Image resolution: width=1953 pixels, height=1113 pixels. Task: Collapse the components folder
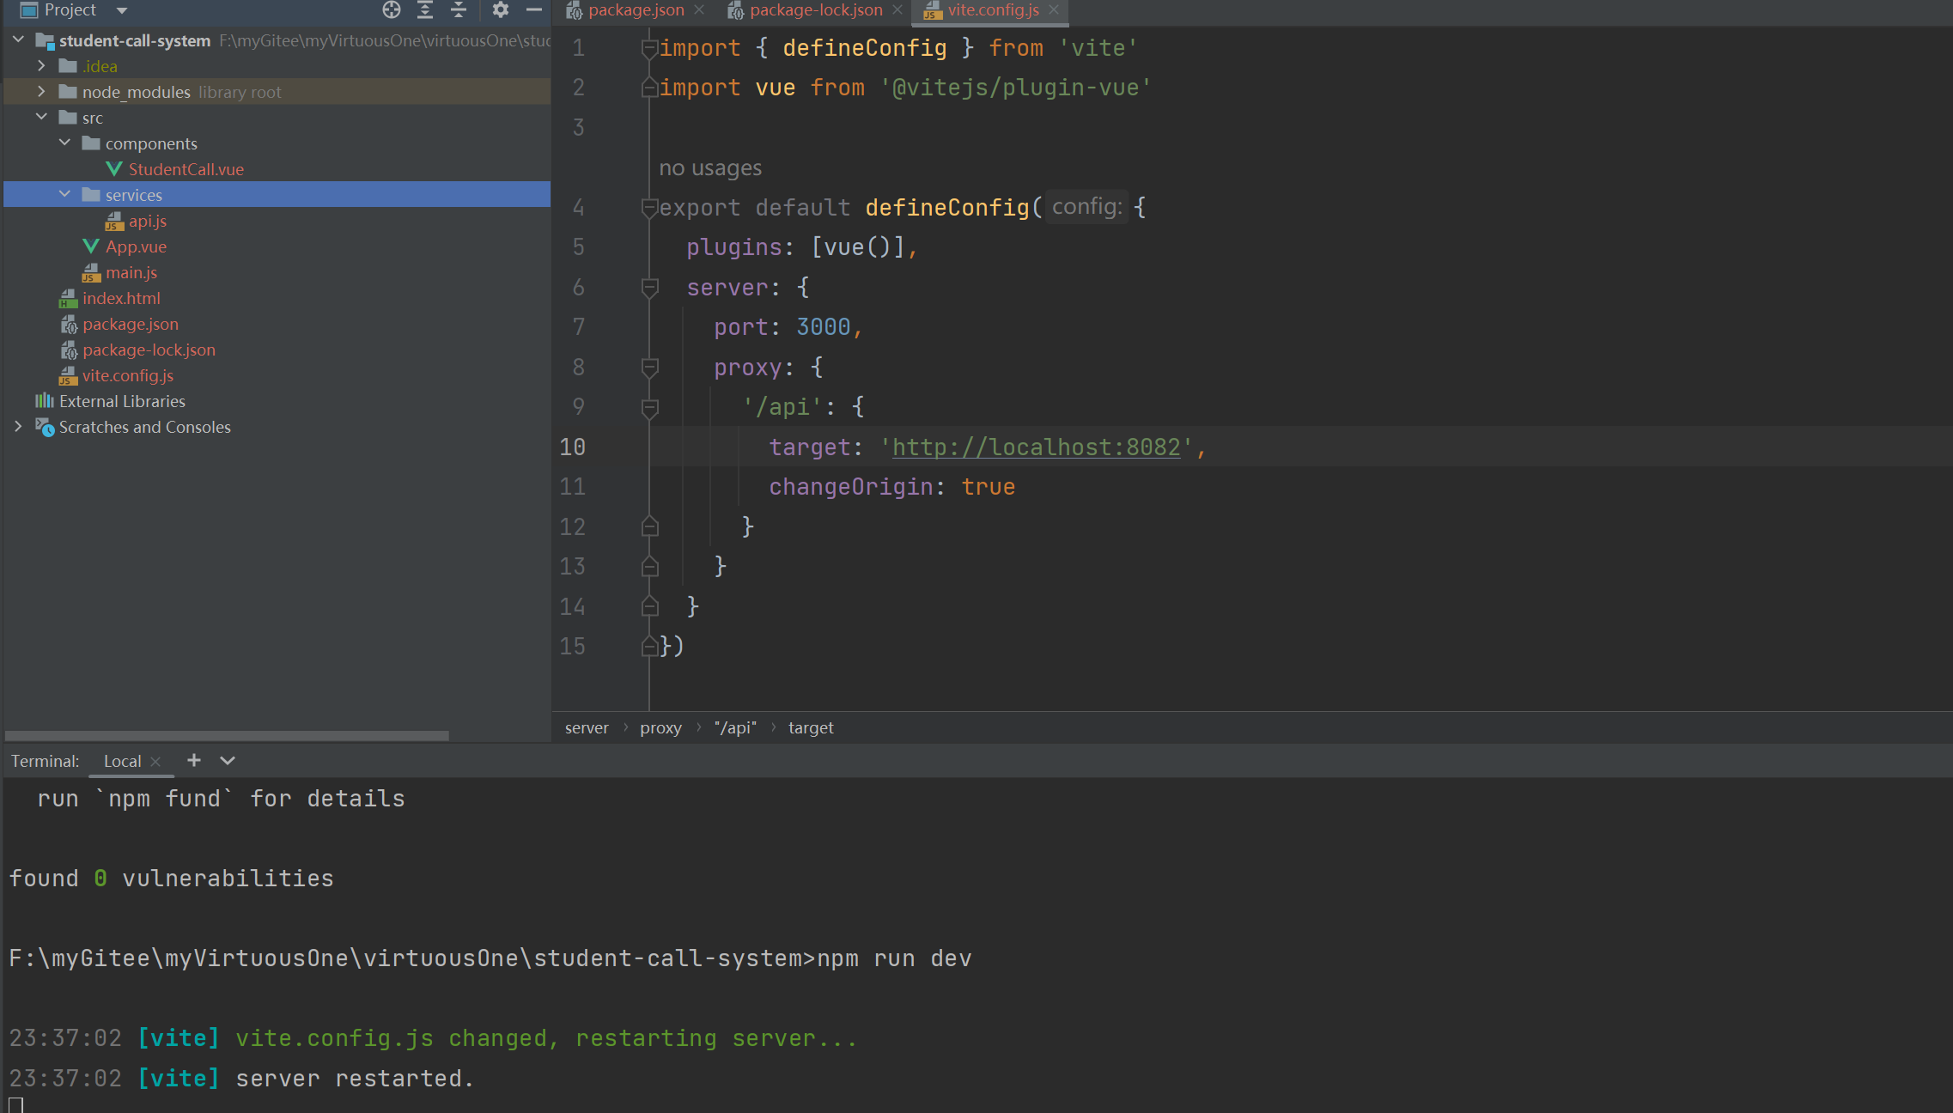[x=64, y=143]
